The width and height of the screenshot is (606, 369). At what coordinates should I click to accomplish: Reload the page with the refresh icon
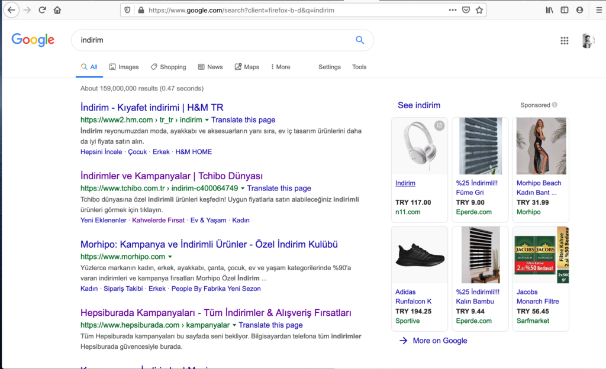click(42, 10)
